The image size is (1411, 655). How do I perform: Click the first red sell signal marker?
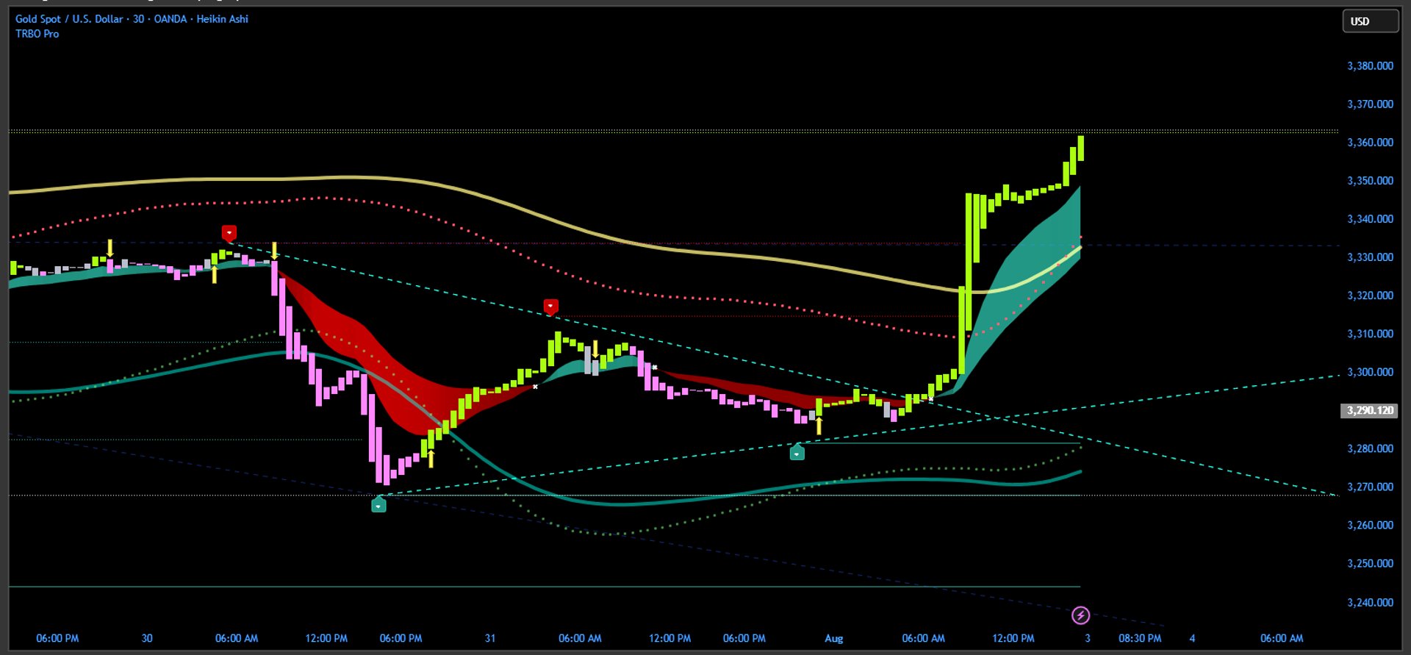pos(229,233)
